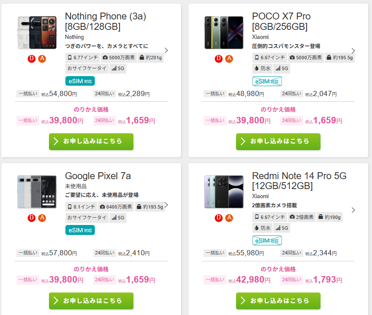
Task: Click the Nothing Phone (3a) product thumbnail
Action: 37,32
